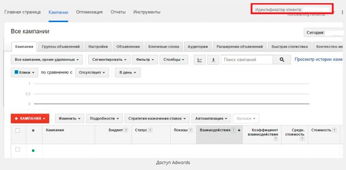The height and width of the screenshot is (170, 346).
Task: Switch to the Аудитории tab
Action: coord(198,47)
